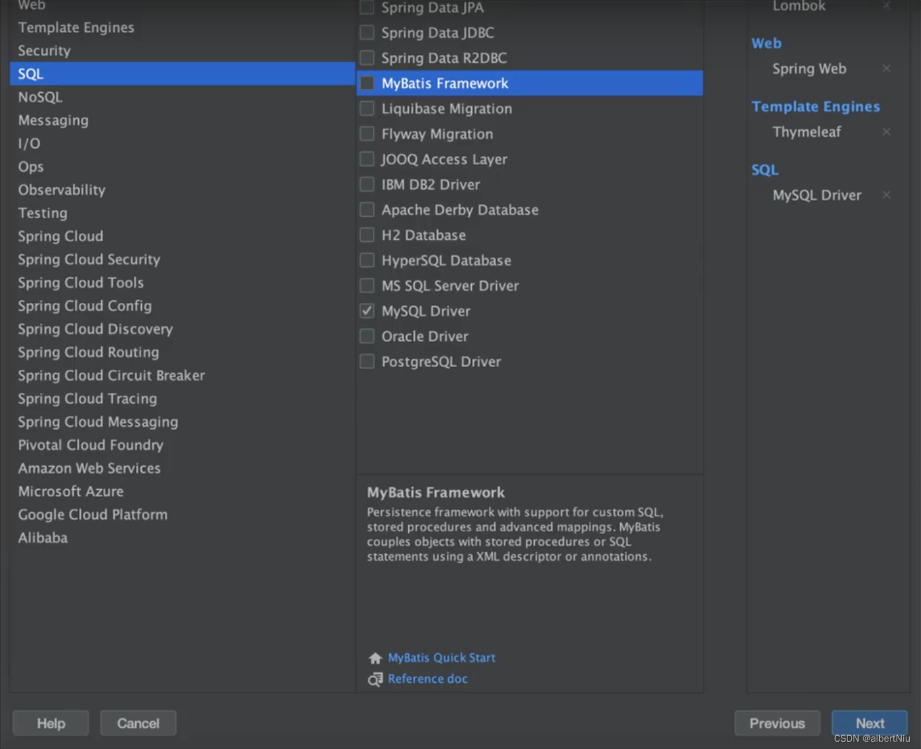This screenshot has width=921, height=749.
Task: Open the Reference doc link
Action: (x=428, y=679)
